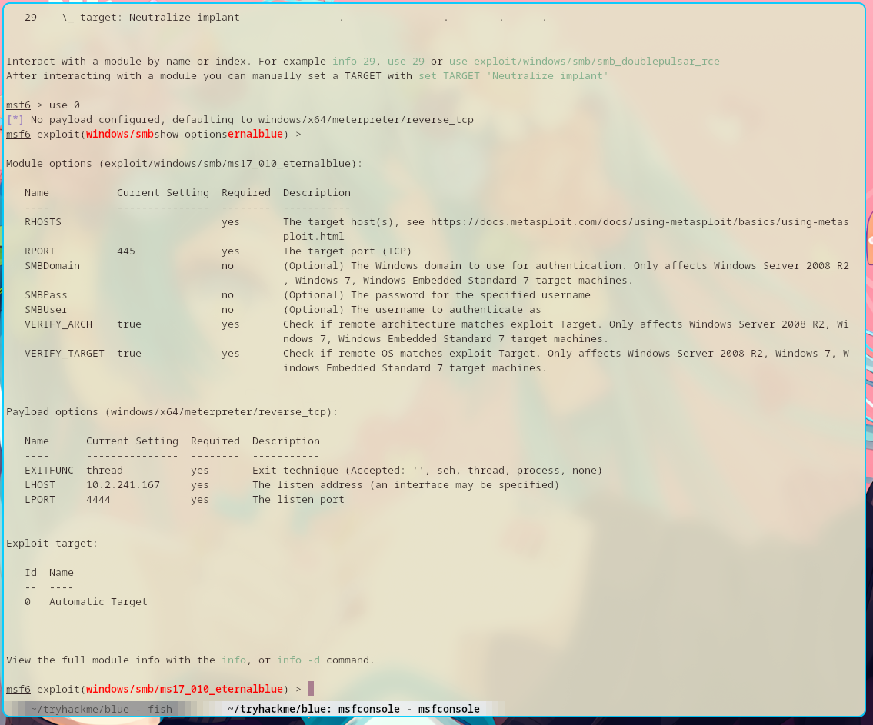
Task: Click the 'Payload options' heading line
Action: point(172,412)
